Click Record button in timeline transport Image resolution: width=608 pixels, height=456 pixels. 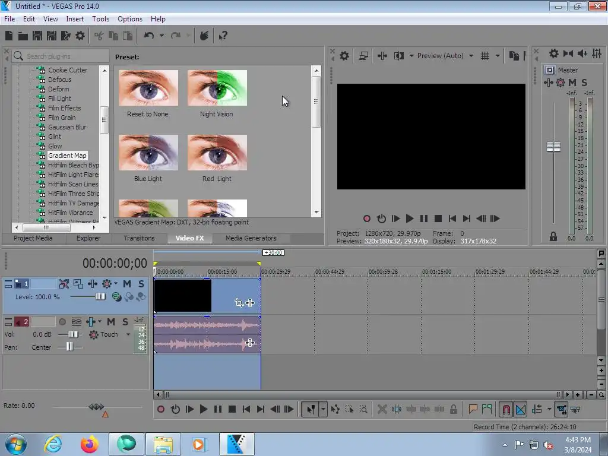(161, 409)
